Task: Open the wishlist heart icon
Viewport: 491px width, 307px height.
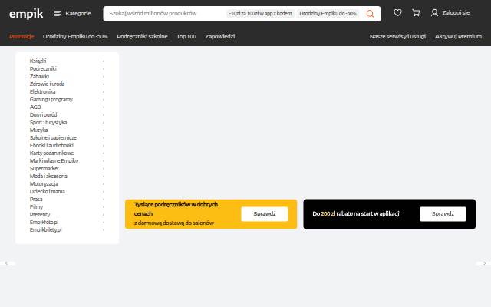Action: point(397,13)
